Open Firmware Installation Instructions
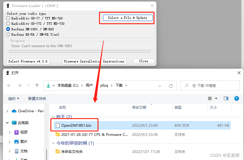The width and height of the screenshot is (244, 160). [94, 61]
